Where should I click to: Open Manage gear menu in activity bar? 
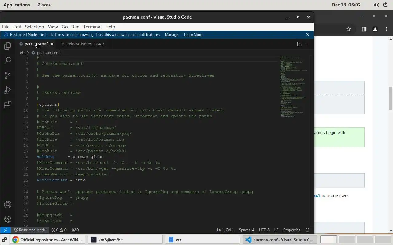[x=8, y=219]
